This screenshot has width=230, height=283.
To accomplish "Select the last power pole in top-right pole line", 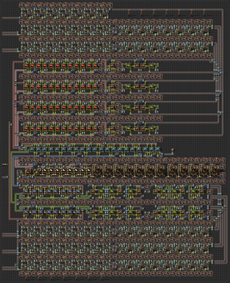I will click(x=204, y=12).
